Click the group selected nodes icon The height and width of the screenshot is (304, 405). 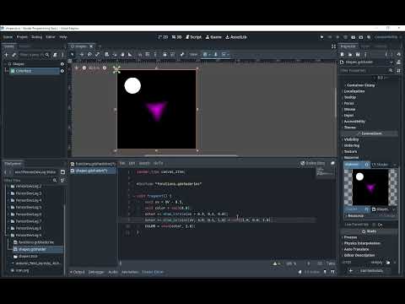click(173, 54)
